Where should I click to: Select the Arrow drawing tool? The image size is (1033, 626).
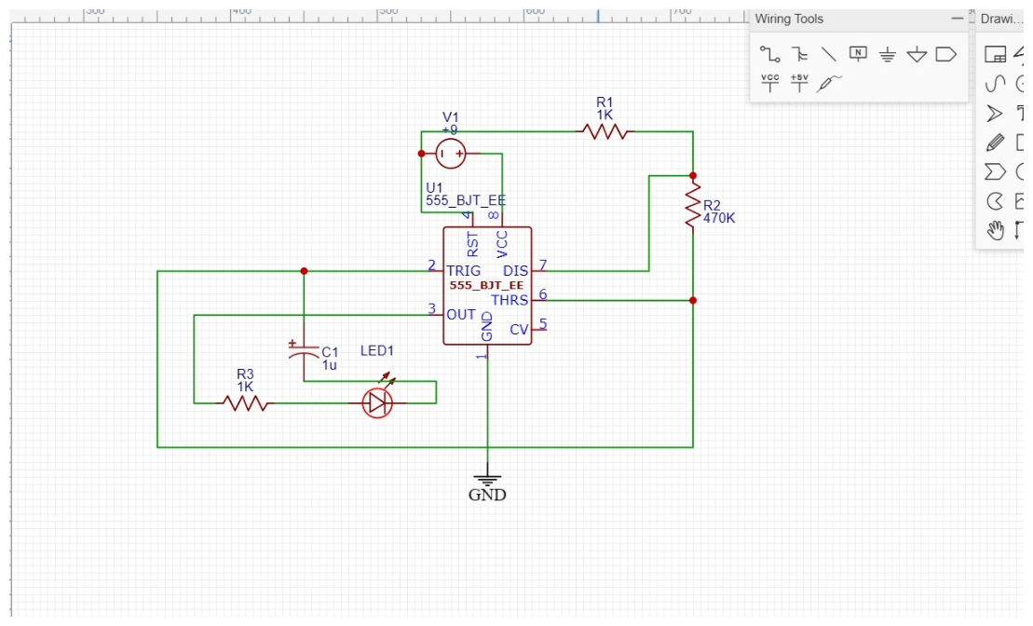click(995, 112)
